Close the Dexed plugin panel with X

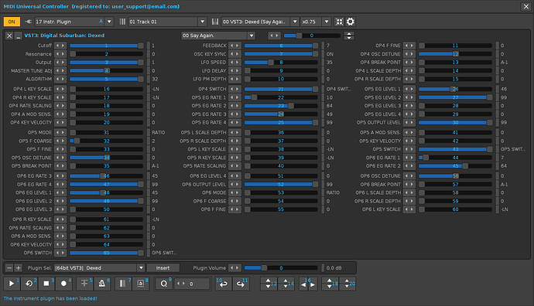(9, 36)
